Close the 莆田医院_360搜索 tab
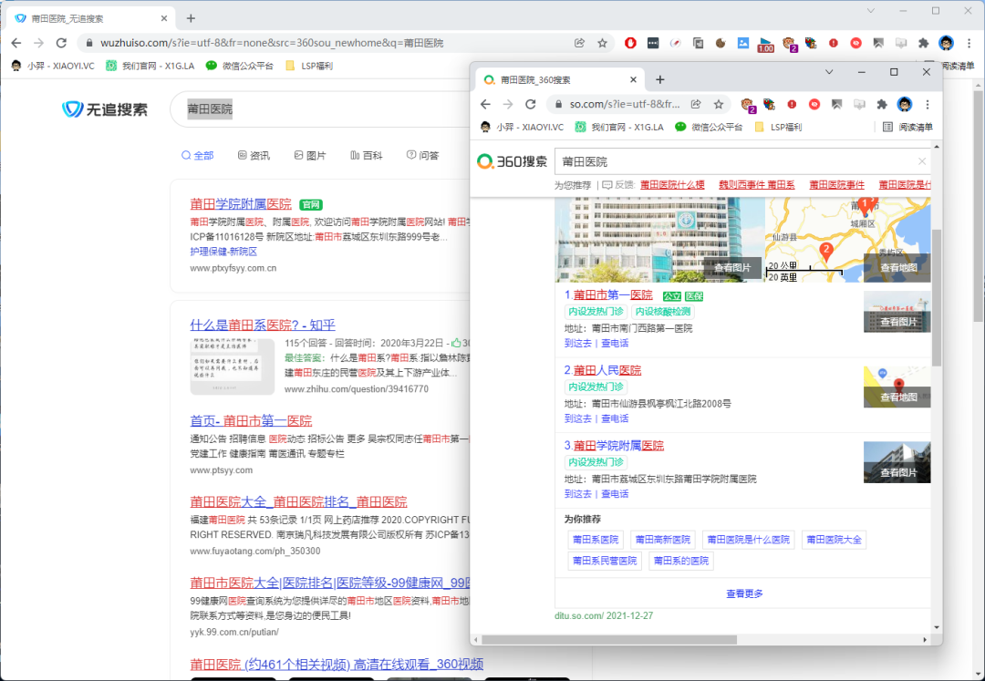 633,79
